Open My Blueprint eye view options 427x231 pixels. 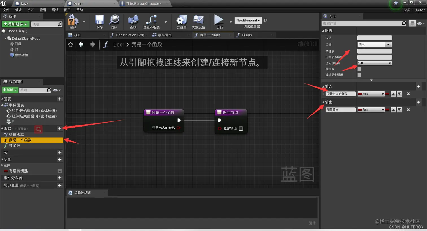[x=57, y=90]
